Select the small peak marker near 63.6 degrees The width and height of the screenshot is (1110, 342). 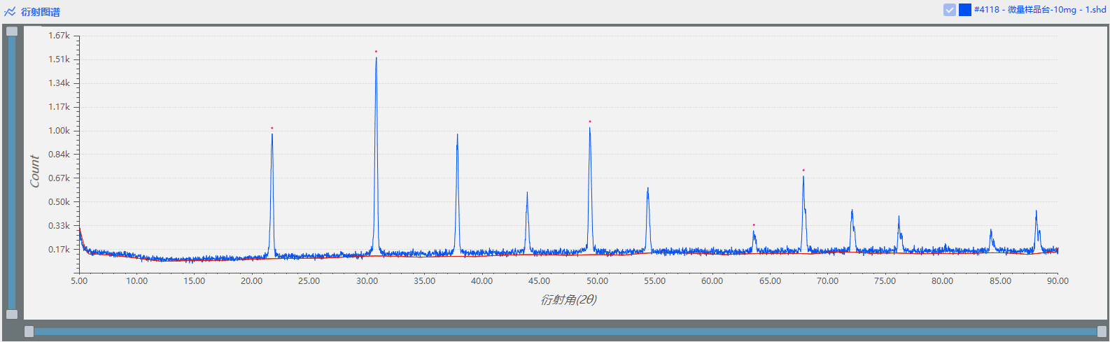click(x=754, y=225)
